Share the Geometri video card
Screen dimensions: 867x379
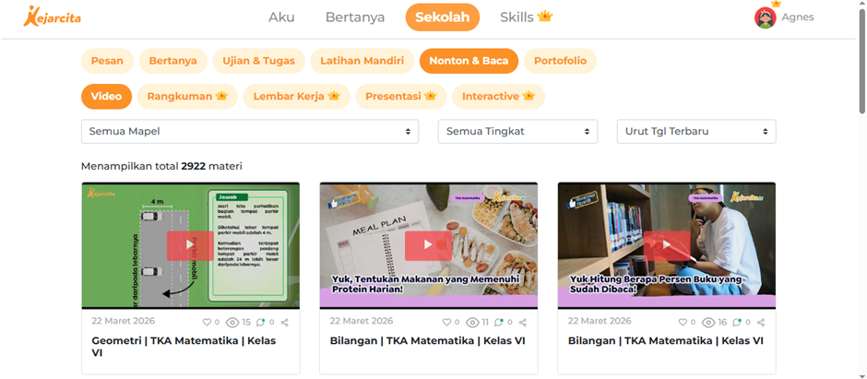pos(285,322)
